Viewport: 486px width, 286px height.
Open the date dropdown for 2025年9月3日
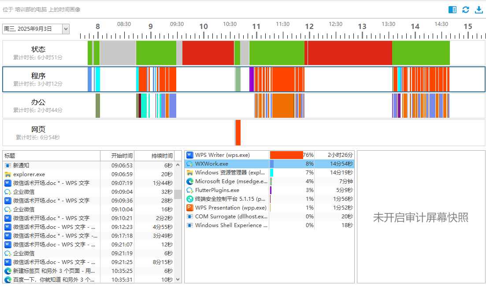tap(66, 29)
